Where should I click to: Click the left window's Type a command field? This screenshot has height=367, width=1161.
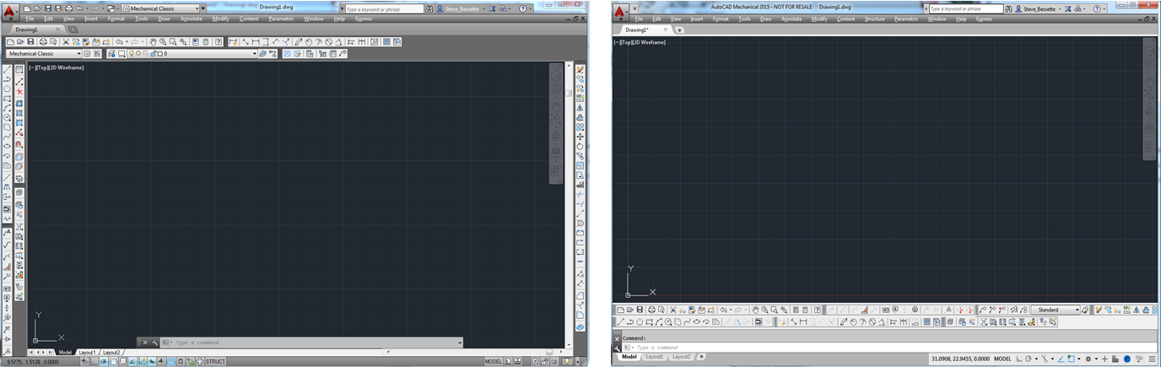click(x=312, y=343)
